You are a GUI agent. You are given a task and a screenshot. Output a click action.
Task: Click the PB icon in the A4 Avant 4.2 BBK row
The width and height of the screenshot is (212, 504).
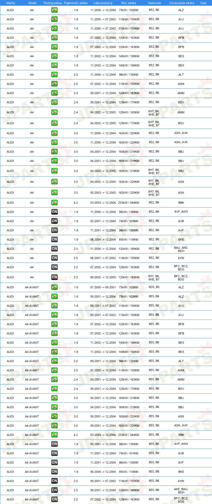54,435
